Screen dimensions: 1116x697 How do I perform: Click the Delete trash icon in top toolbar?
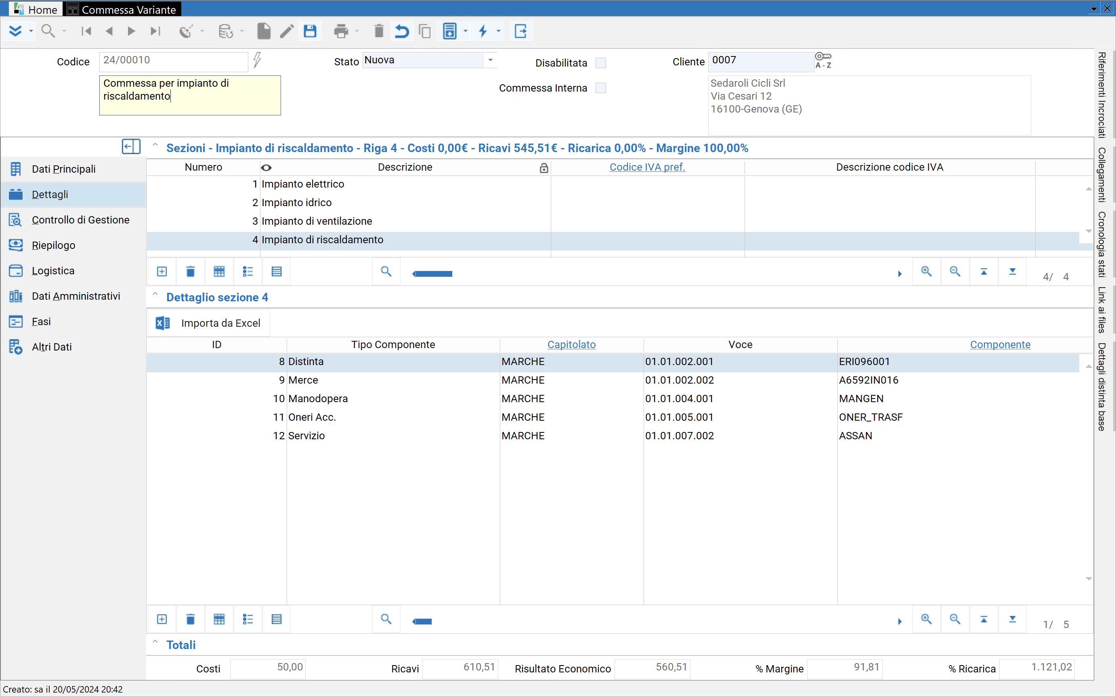click(x=379, y=31)
